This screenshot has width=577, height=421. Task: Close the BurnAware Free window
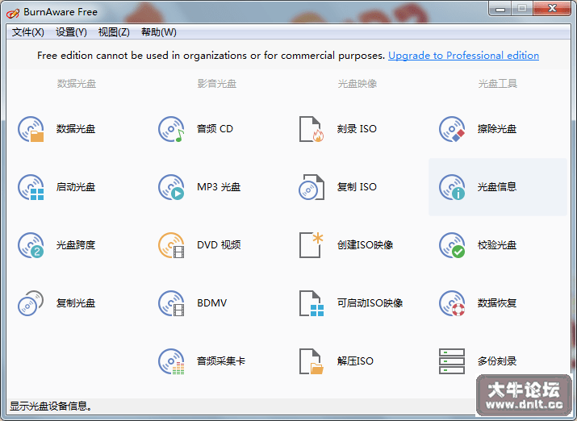point(552,8)
